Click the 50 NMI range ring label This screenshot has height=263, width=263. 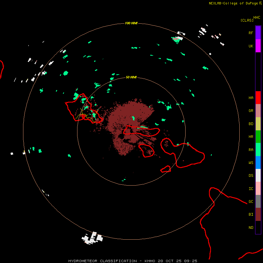tap(131, 77)
